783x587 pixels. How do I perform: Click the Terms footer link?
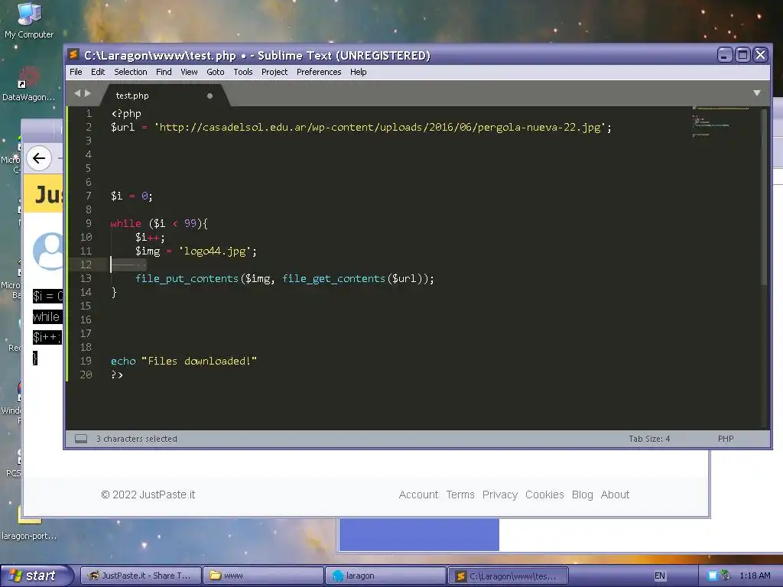tap(460, 495)
